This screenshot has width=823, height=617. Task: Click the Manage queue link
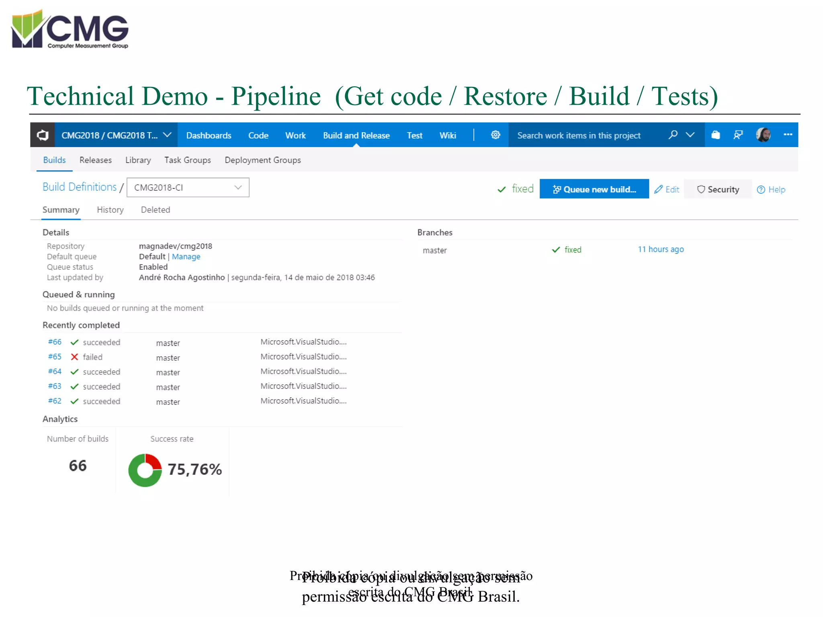186,257
